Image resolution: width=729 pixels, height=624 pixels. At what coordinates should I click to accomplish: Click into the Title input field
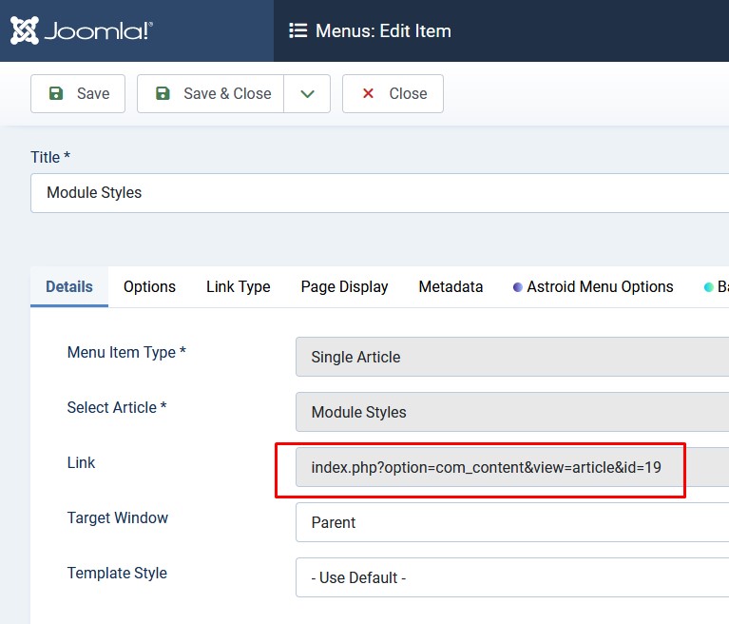[380, 193]
